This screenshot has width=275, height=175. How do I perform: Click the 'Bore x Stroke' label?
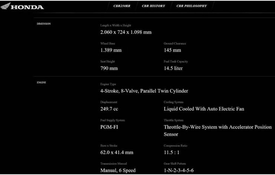(x=109, y=146)
